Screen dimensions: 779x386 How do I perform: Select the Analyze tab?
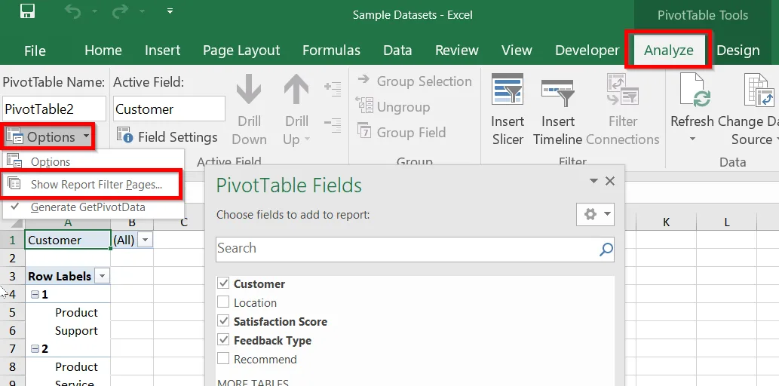coord(668,50)
